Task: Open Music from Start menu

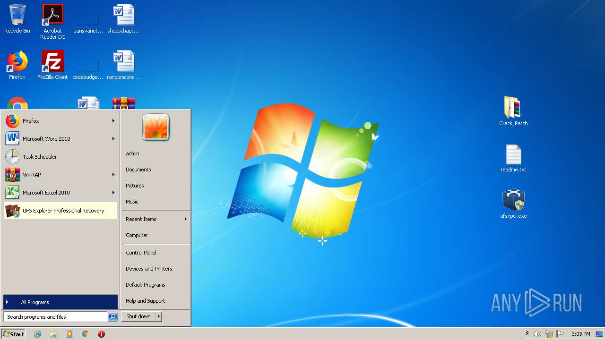Action: tap(132, 202)
